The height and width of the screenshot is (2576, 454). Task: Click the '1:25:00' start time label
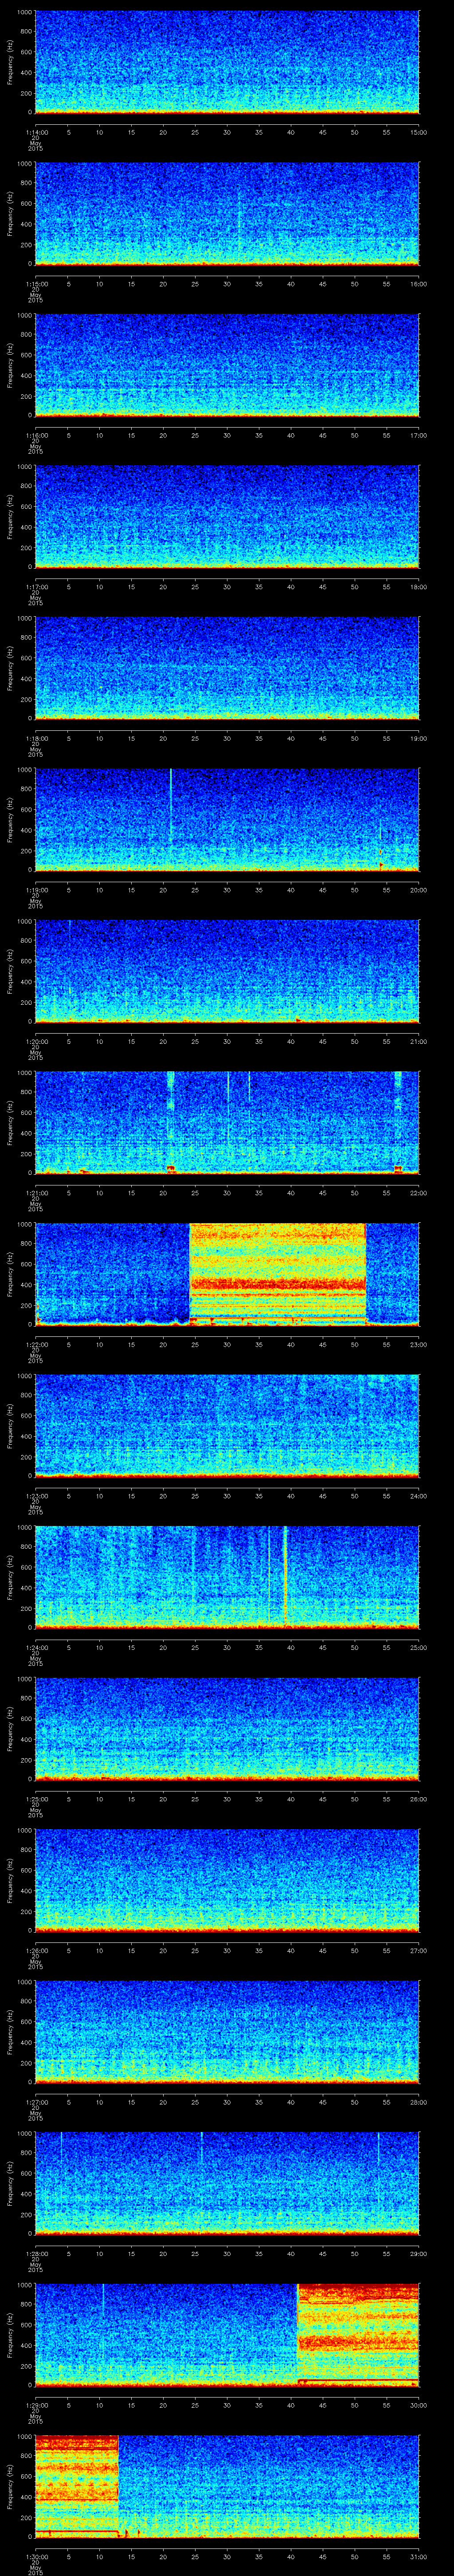point(36,1799)
